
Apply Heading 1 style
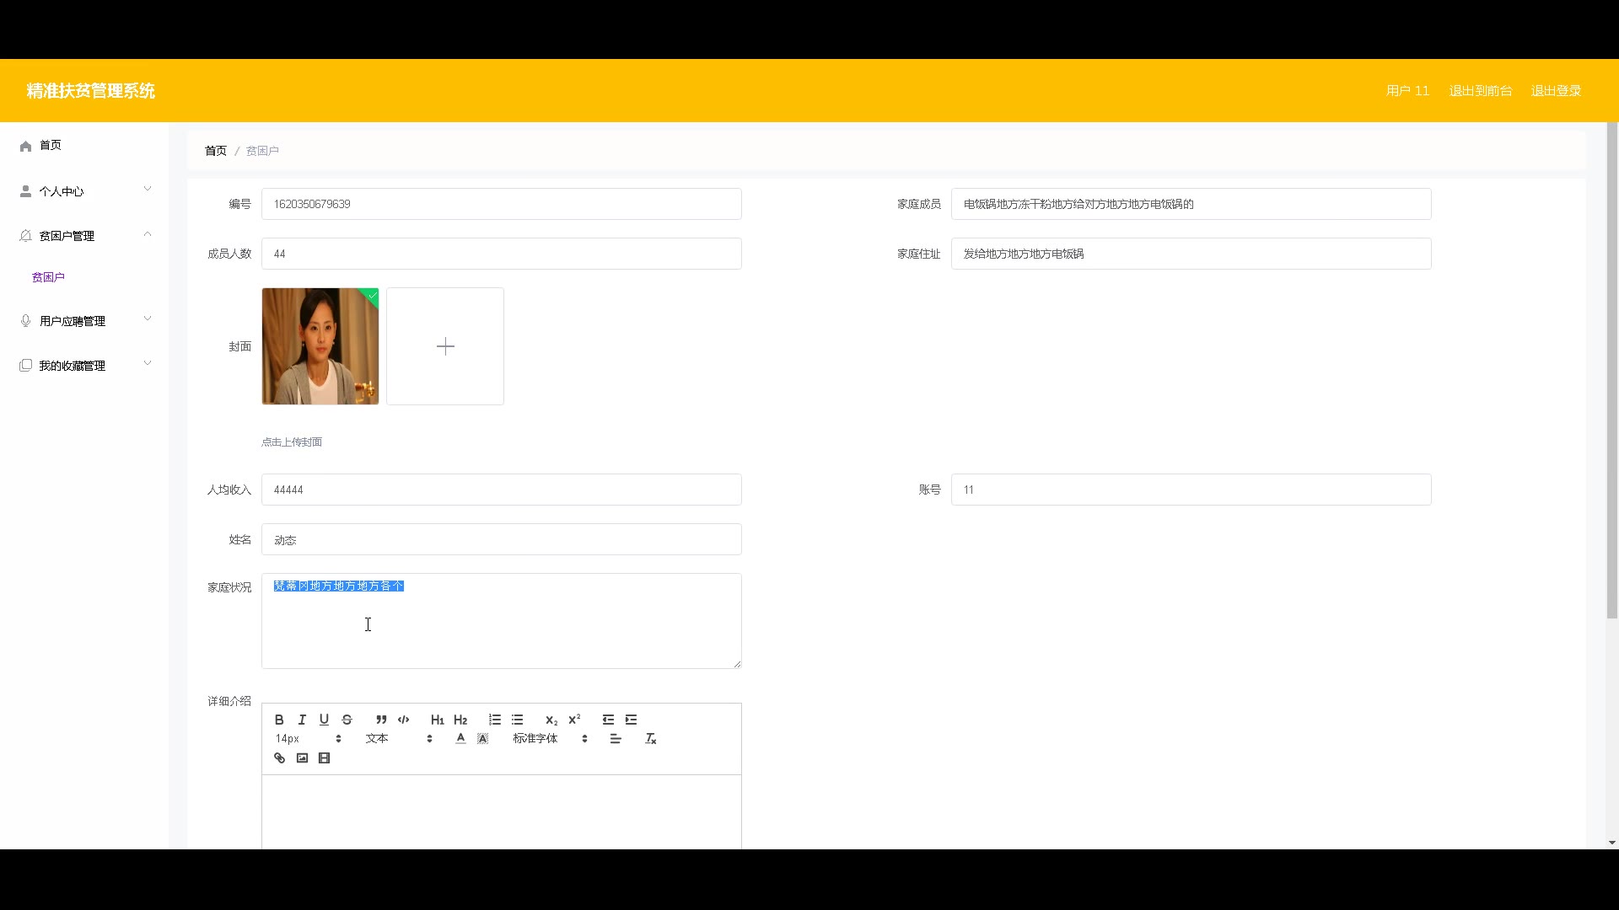(x=437, y=720)
